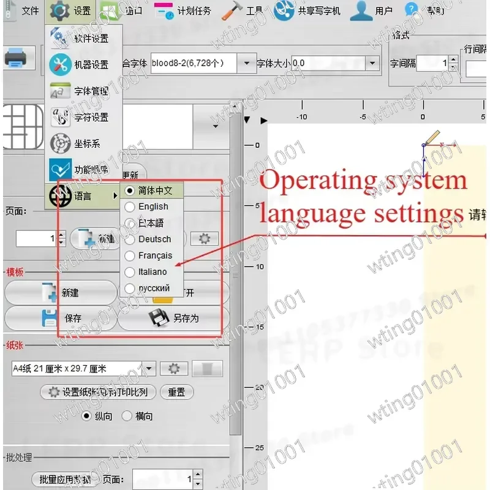Select Deutsch language option
Viewport: 490px width, 490px height.
coord(152,239)
